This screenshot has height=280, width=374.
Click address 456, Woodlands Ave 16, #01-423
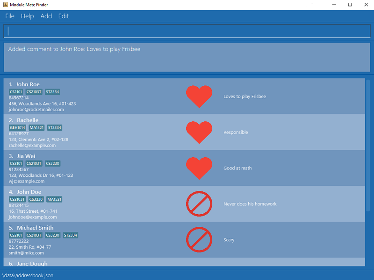coord(42,104)
